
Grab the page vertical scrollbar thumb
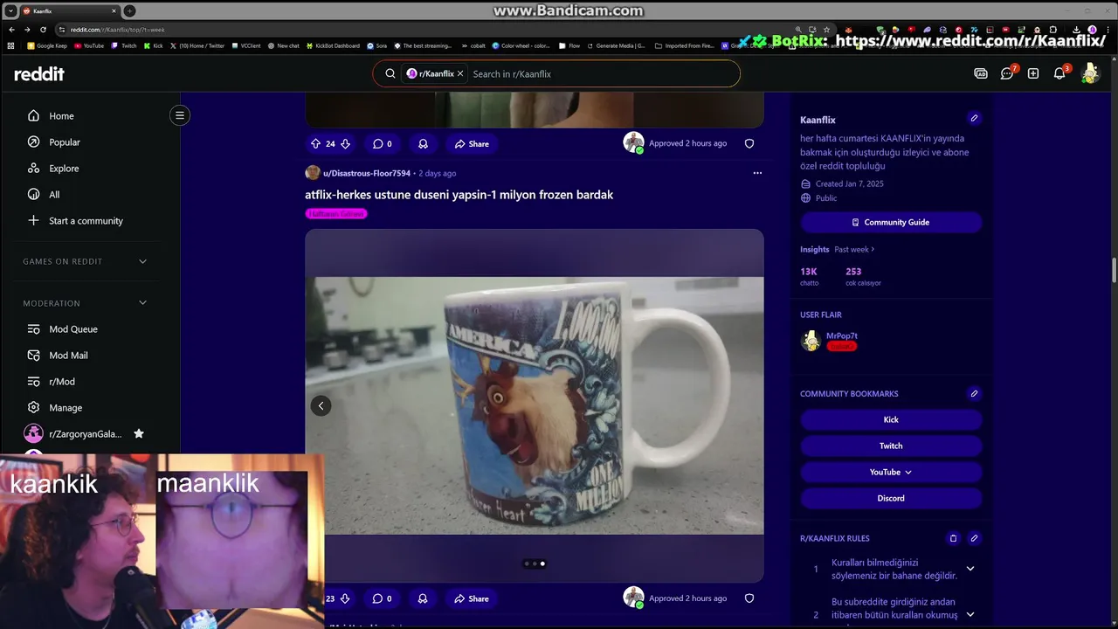tap(1114, 271)
